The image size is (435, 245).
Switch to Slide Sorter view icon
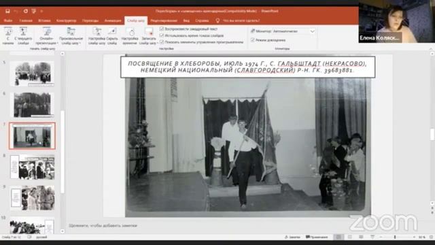pos(350,238)
